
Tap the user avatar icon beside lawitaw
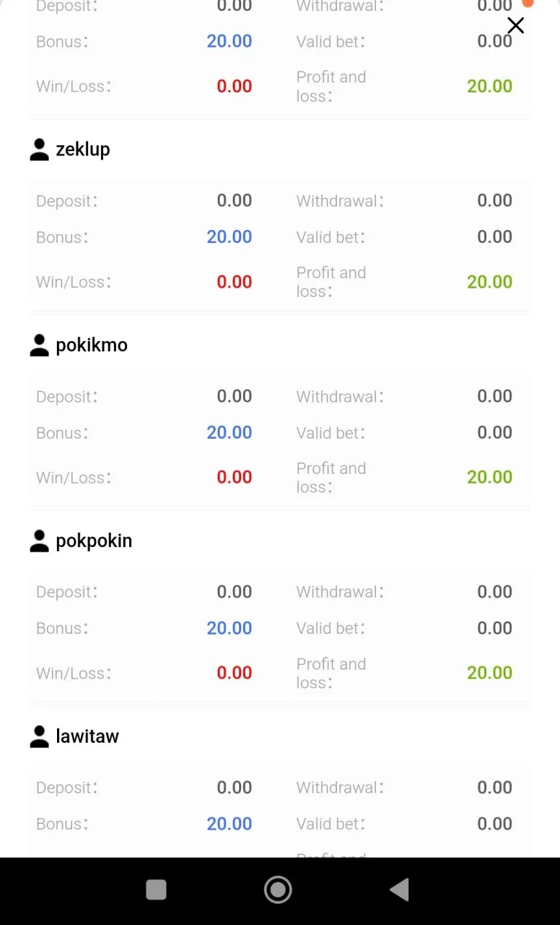tap(39, 736)
